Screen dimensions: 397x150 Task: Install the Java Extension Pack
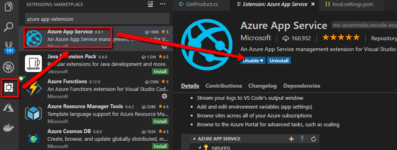(x=160, y=71)
